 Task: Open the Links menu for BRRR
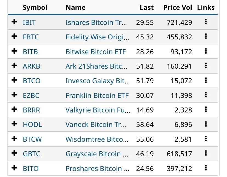tap(206, 110)
